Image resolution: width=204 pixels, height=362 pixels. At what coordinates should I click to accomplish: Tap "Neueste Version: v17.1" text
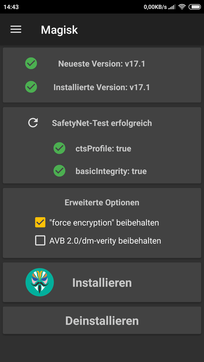click(102, 64)
